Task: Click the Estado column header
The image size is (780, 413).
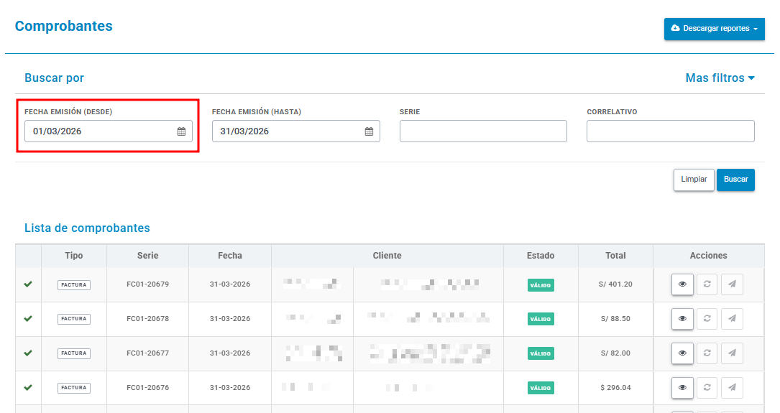Action: (541, 256)
